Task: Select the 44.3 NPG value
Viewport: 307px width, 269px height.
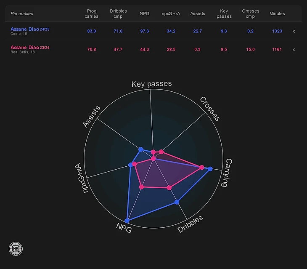Action: (x=145, y=50)
